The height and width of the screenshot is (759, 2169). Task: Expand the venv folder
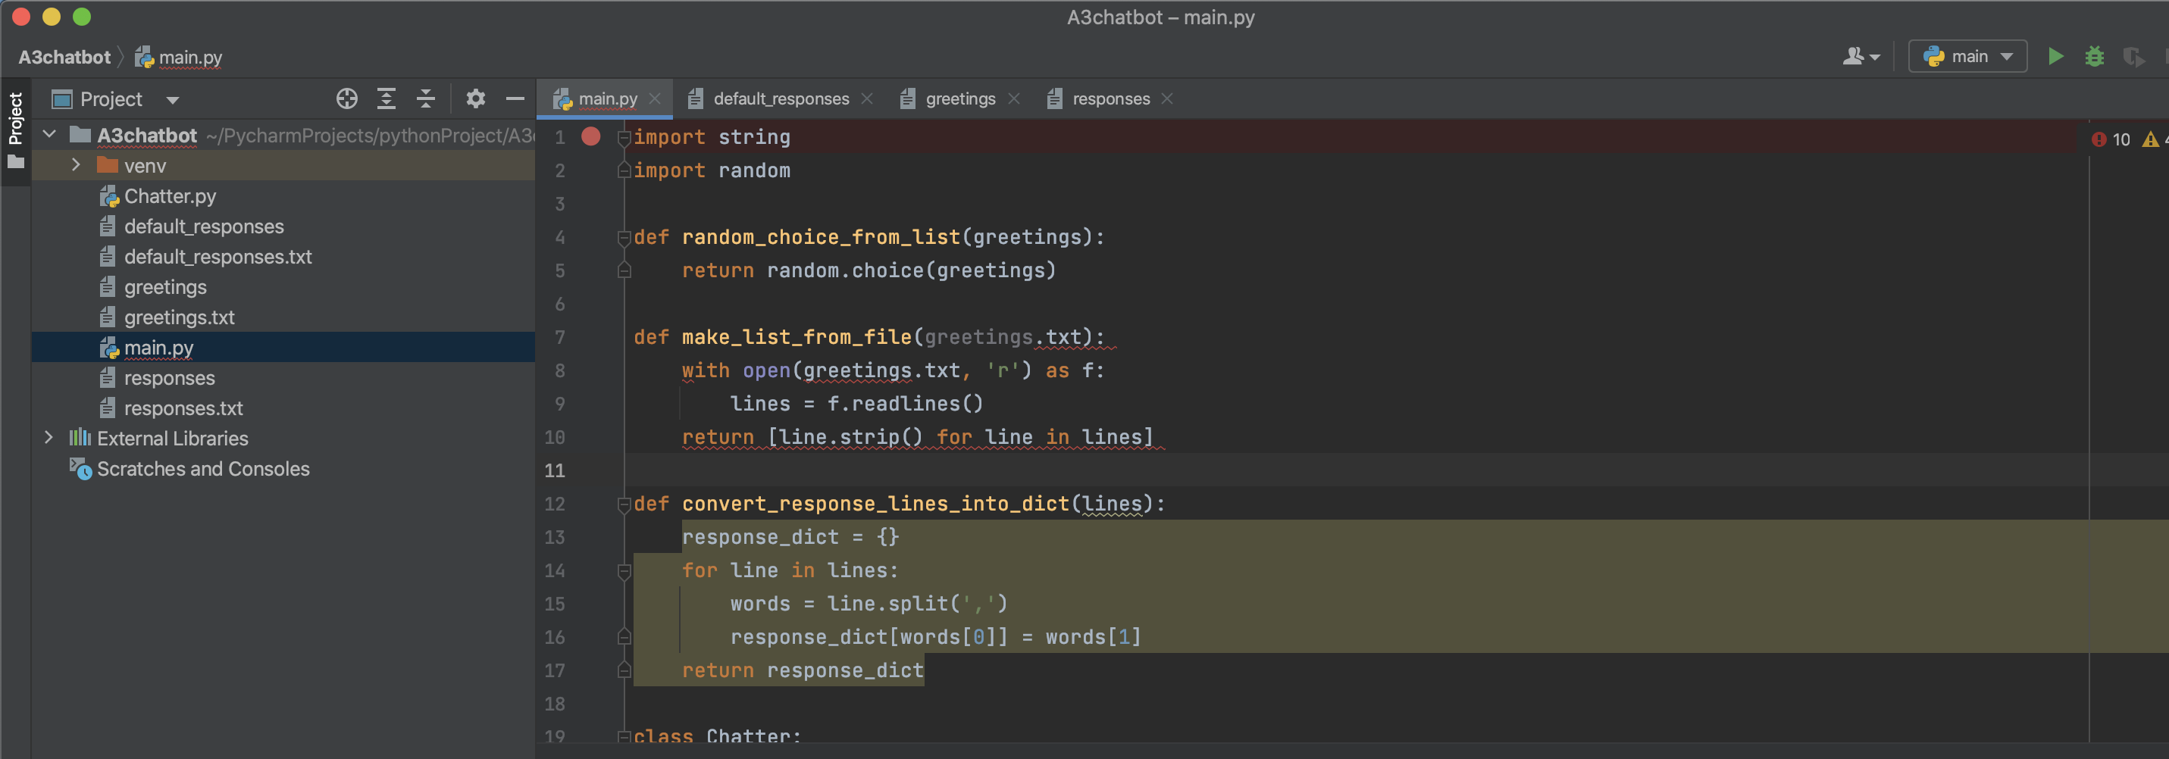tap(77, 165)
